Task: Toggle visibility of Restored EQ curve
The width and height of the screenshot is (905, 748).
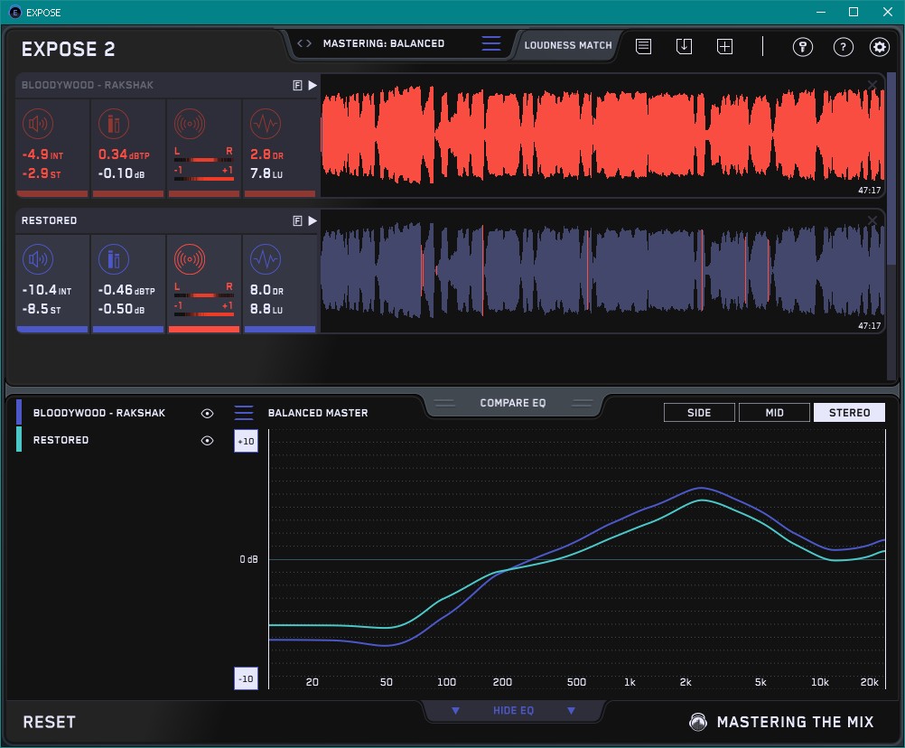Action: (x=207, y=441)
